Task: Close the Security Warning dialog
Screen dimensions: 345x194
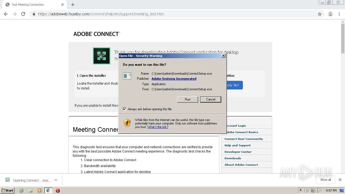Action: (x=223, y=56)
